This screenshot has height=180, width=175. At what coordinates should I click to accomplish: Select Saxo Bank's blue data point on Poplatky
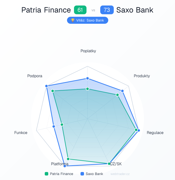point(87,78)
